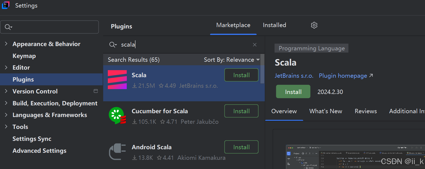This screenshot has height=169, width=425.
Task: Open the Reviews tab for Scala
Action: pos(365,111)
